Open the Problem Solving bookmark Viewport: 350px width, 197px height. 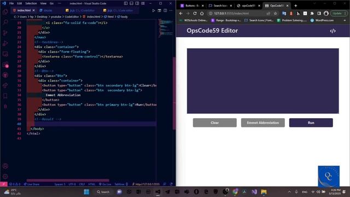tap(292, 20)
